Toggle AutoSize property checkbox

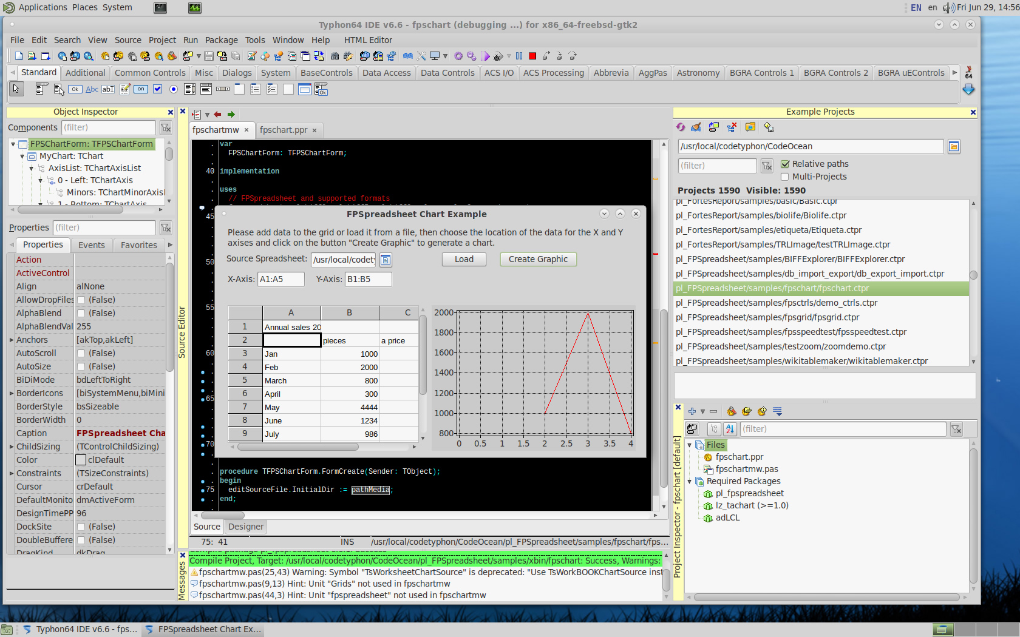click(x=81, y=366)
